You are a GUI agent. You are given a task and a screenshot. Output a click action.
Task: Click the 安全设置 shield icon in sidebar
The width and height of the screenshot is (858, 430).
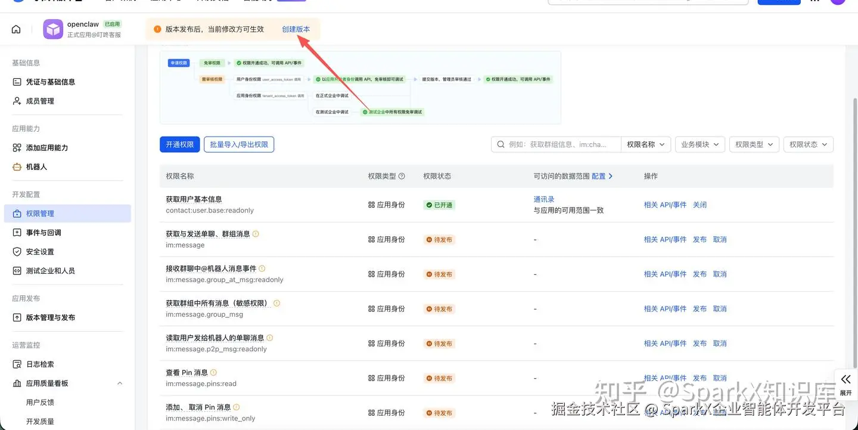pos(17,252)
